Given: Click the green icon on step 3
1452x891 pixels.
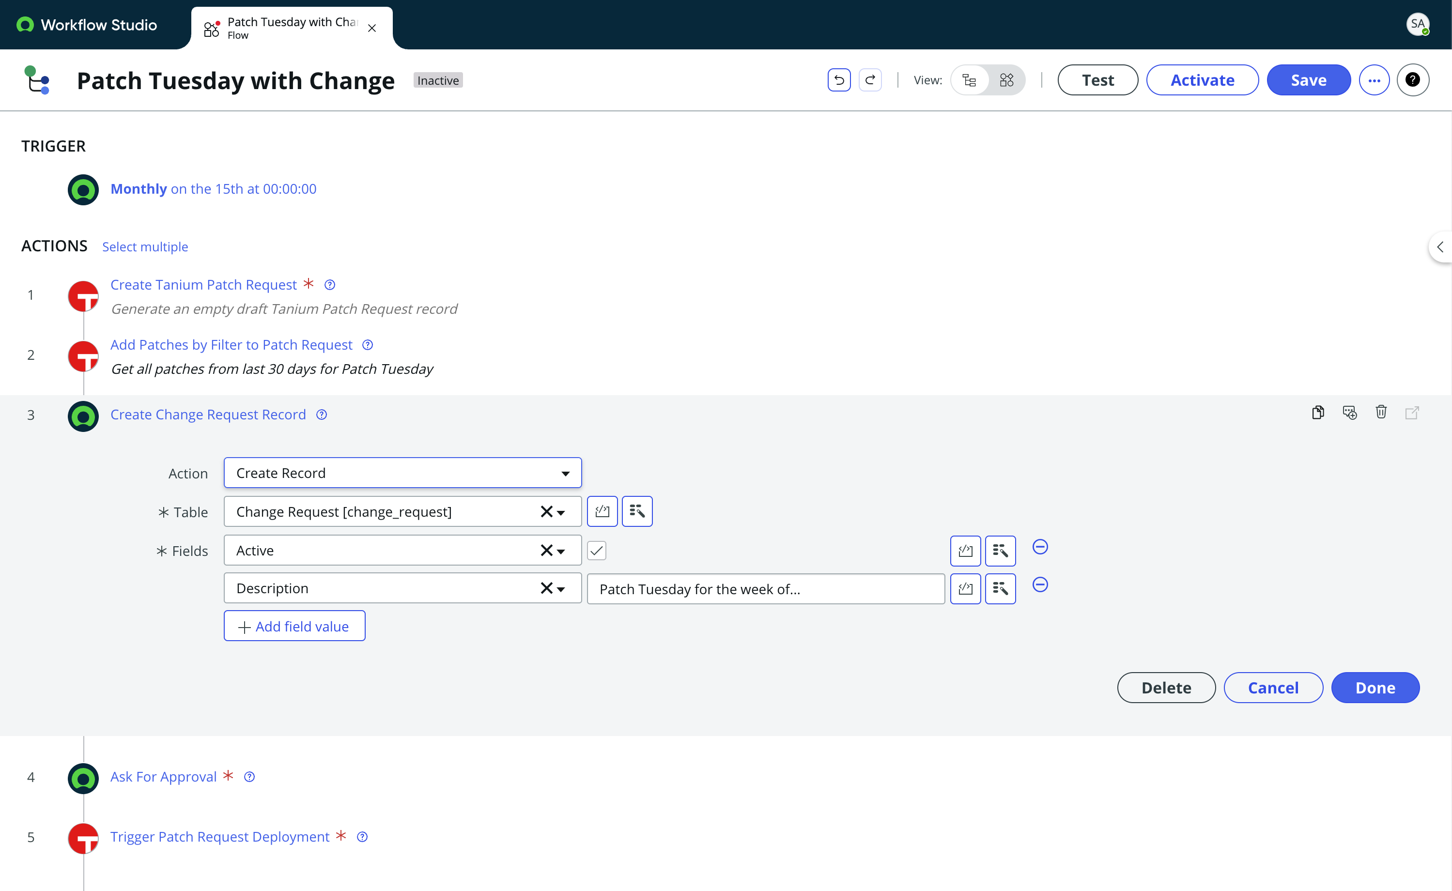Looking at the screenshot, I should click(x=83, y=416).
